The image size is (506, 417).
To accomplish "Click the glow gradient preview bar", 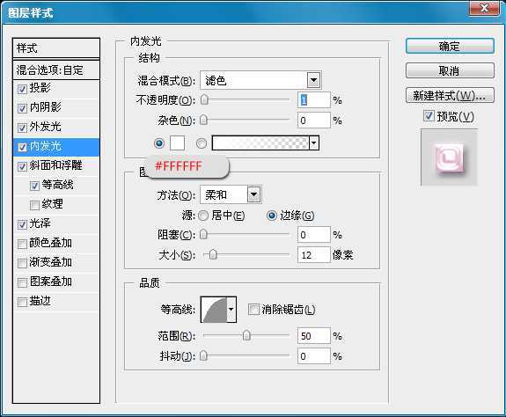I will click(x=260, y=143).
